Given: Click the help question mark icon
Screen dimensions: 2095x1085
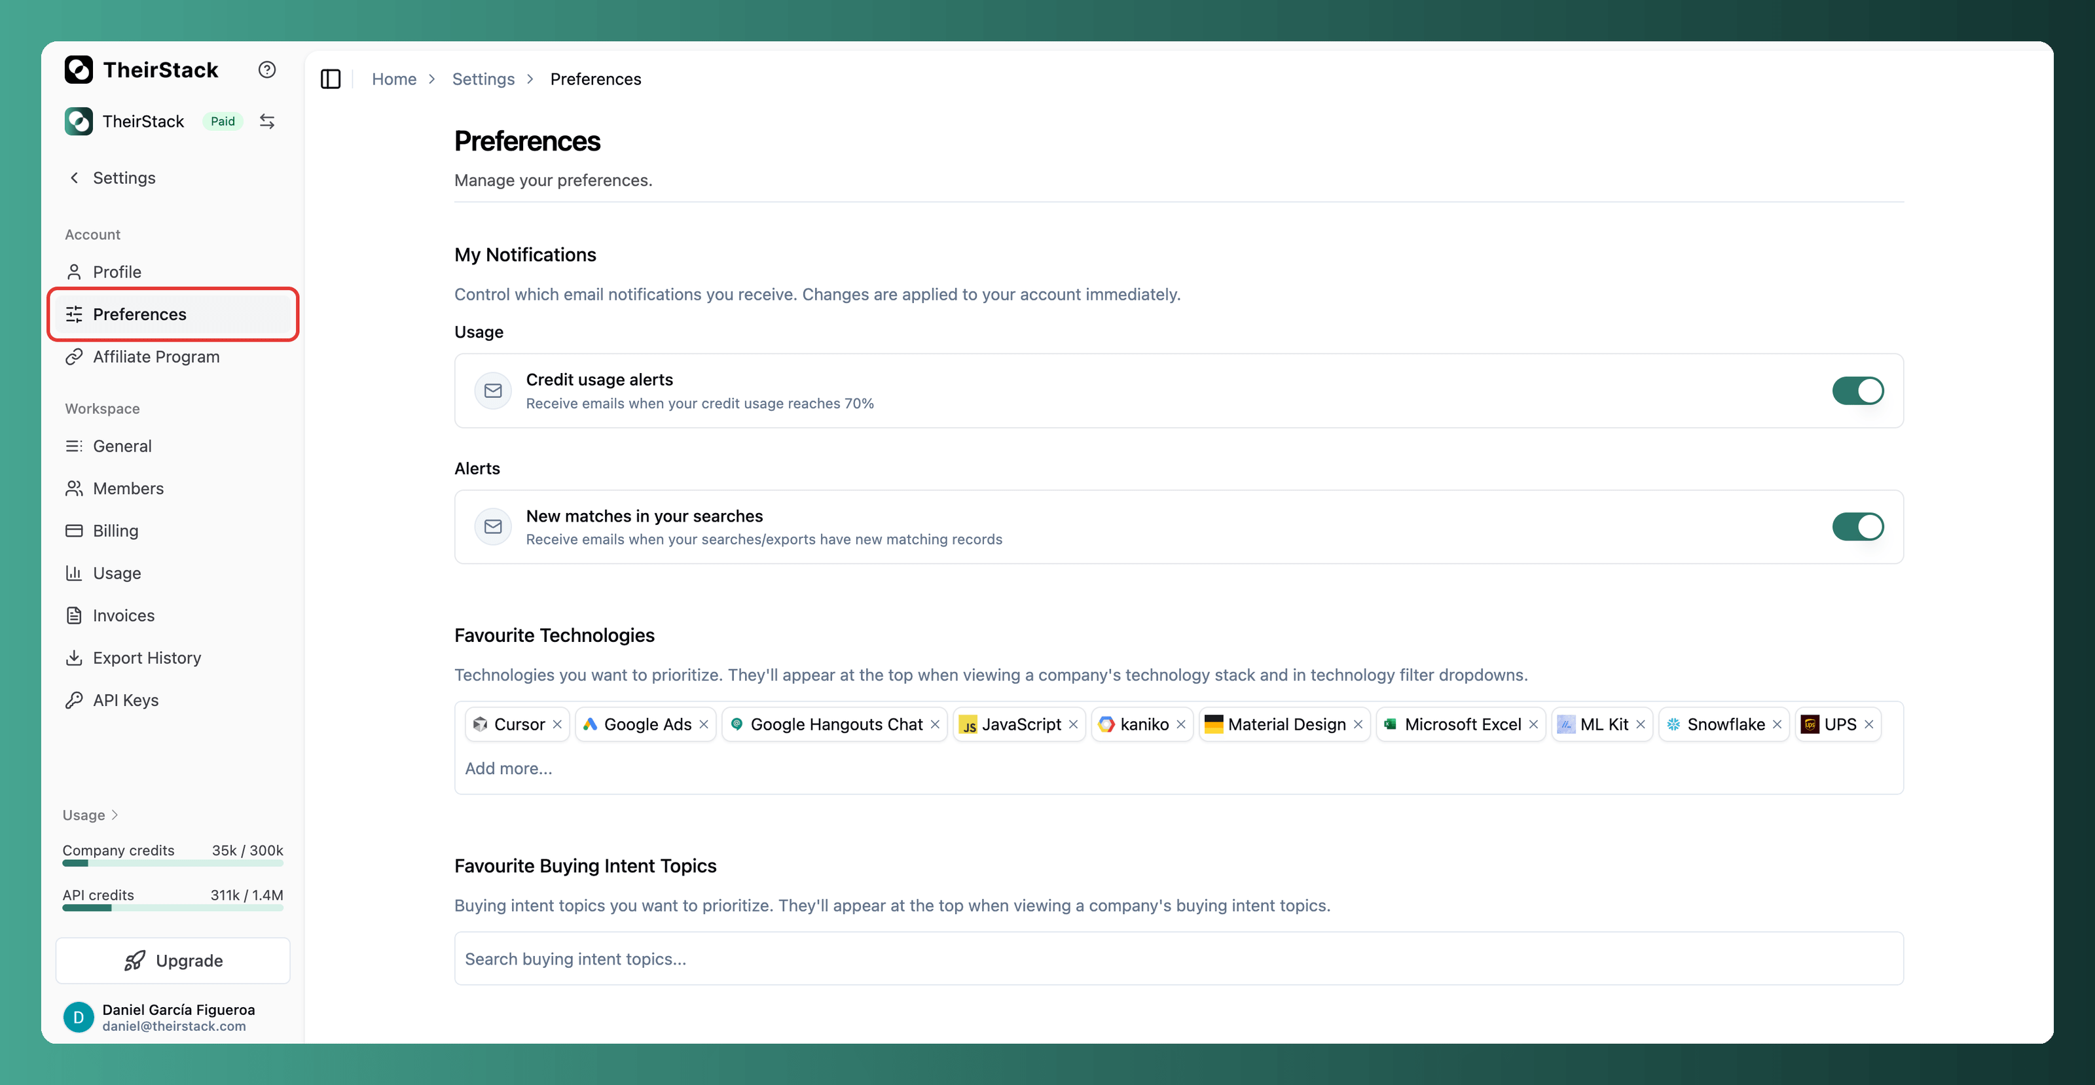Looking at the screenshot, I should (266, 70).
